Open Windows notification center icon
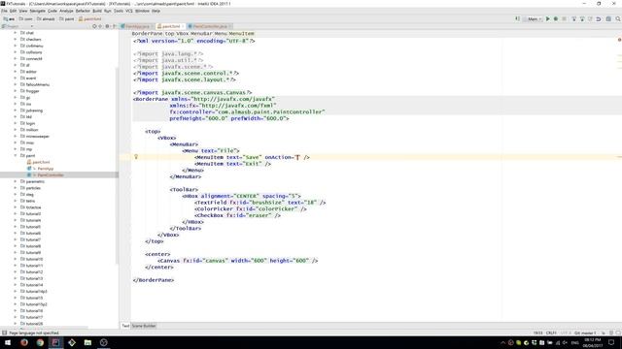622x349 pixels. click(611, 342)
